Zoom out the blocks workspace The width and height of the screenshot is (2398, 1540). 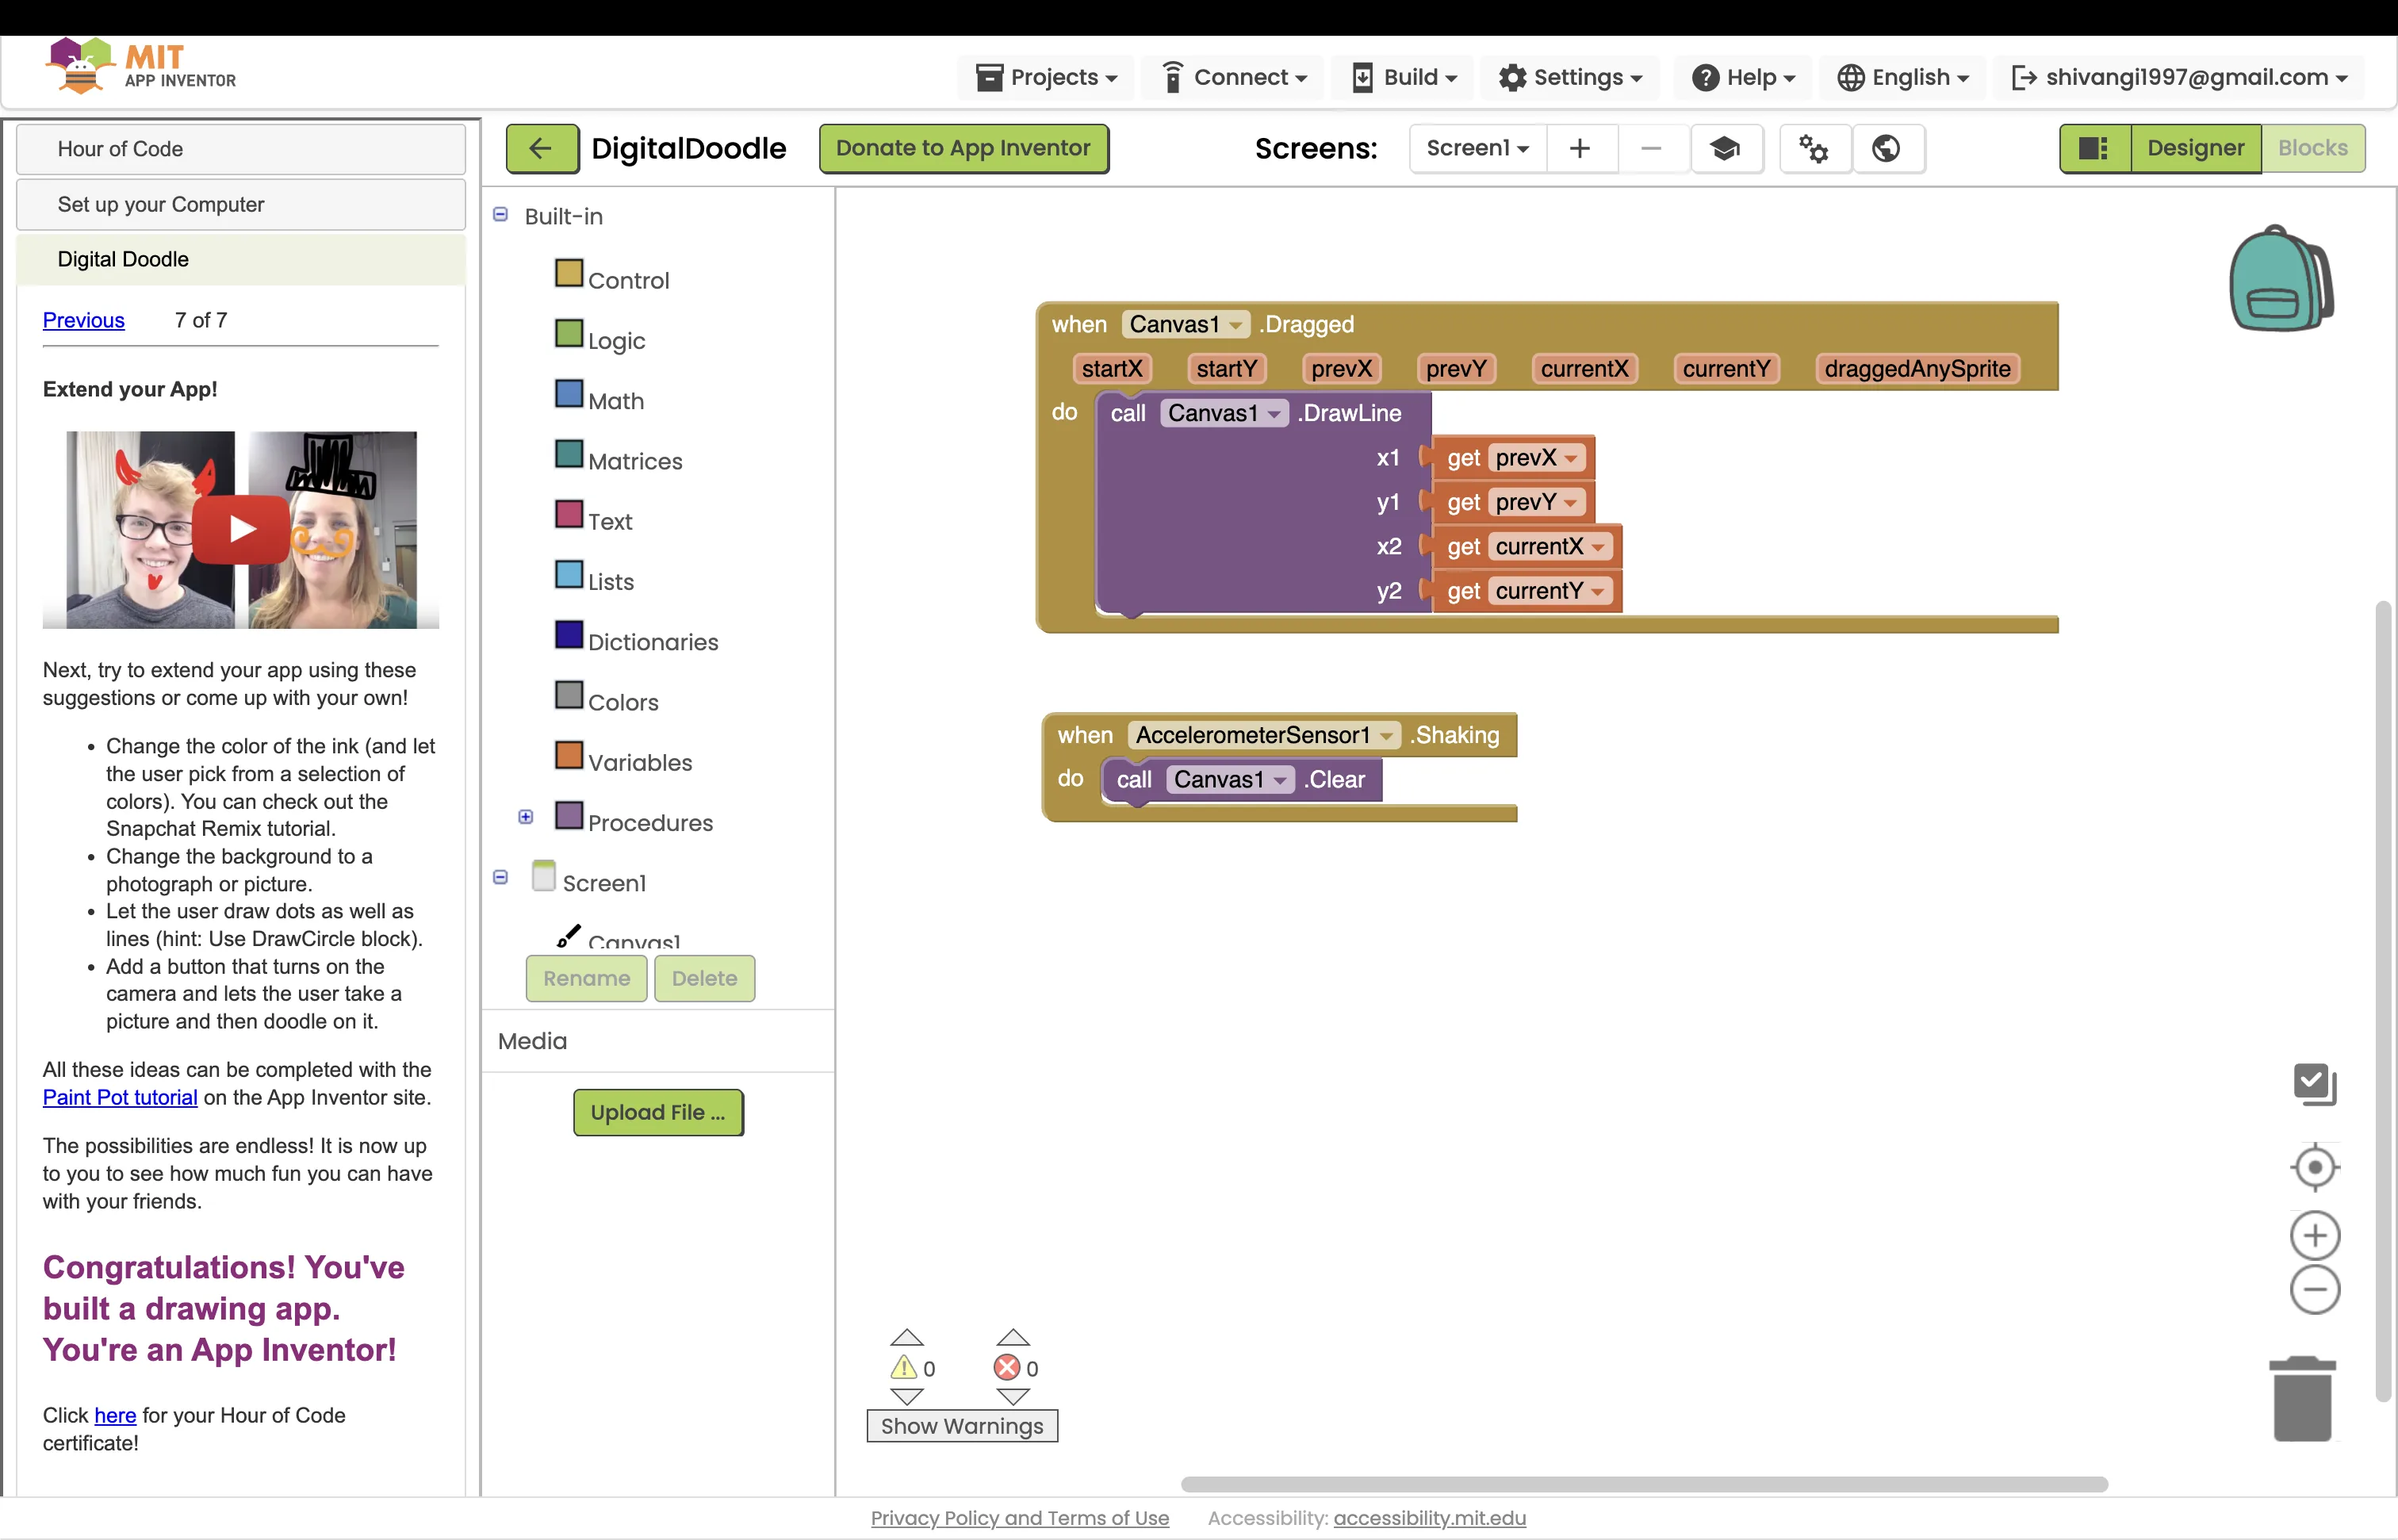(x=2314, y=1289)
